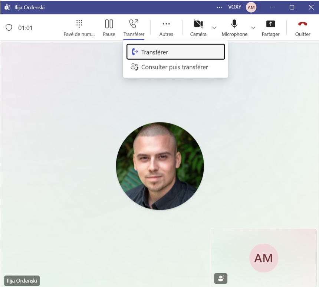Screen dimensions: 319x287
Task: Click the AM profile avatar in title bar
Action: (251, 7)
